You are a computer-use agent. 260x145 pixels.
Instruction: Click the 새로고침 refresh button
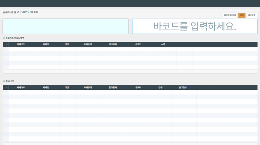[252, 15]
